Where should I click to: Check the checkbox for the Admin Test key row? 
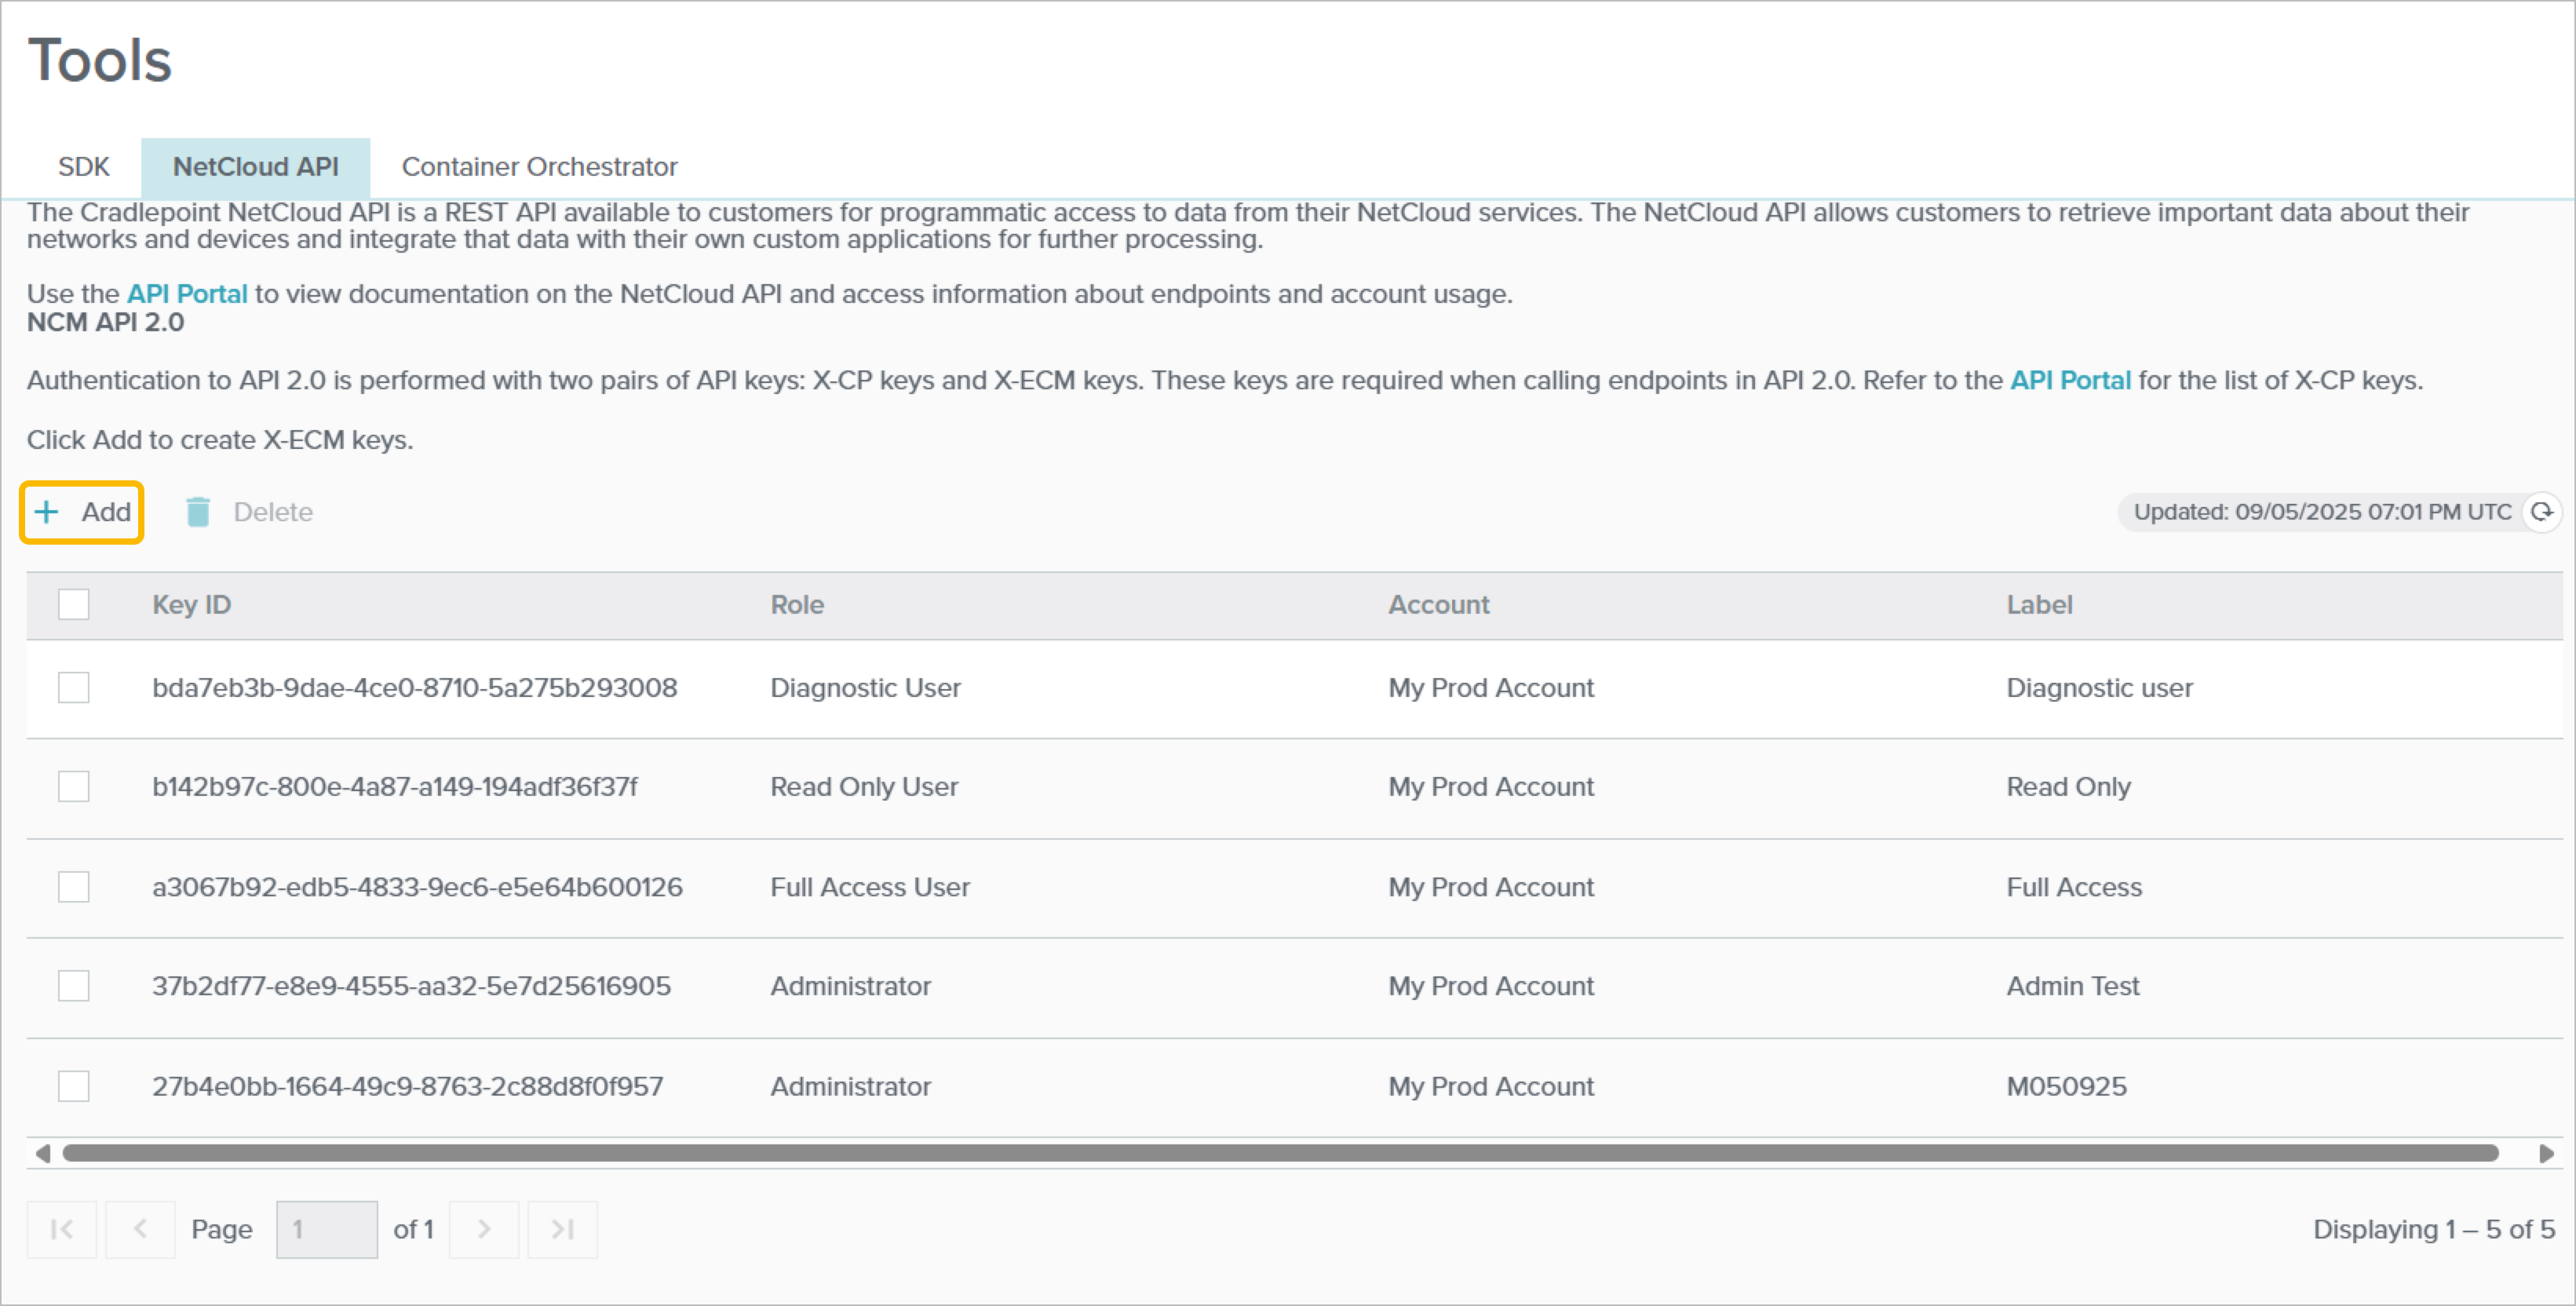click(x=73, y=986)
